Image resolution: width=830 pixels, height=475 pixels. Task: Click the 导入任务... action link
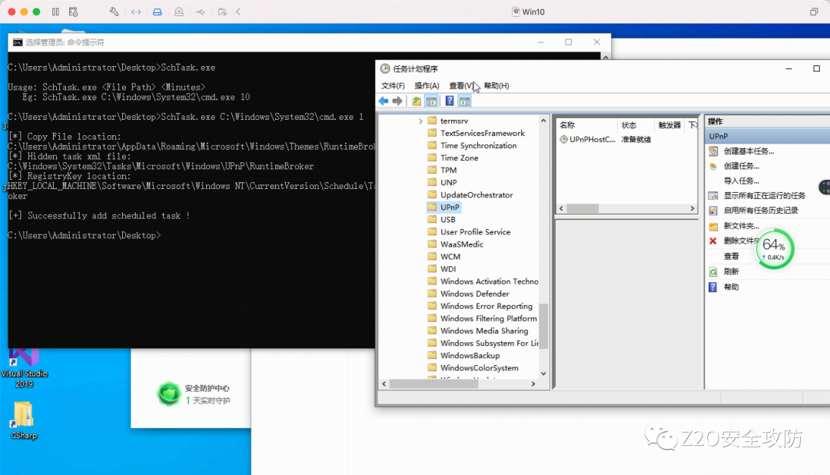point(741,181)
